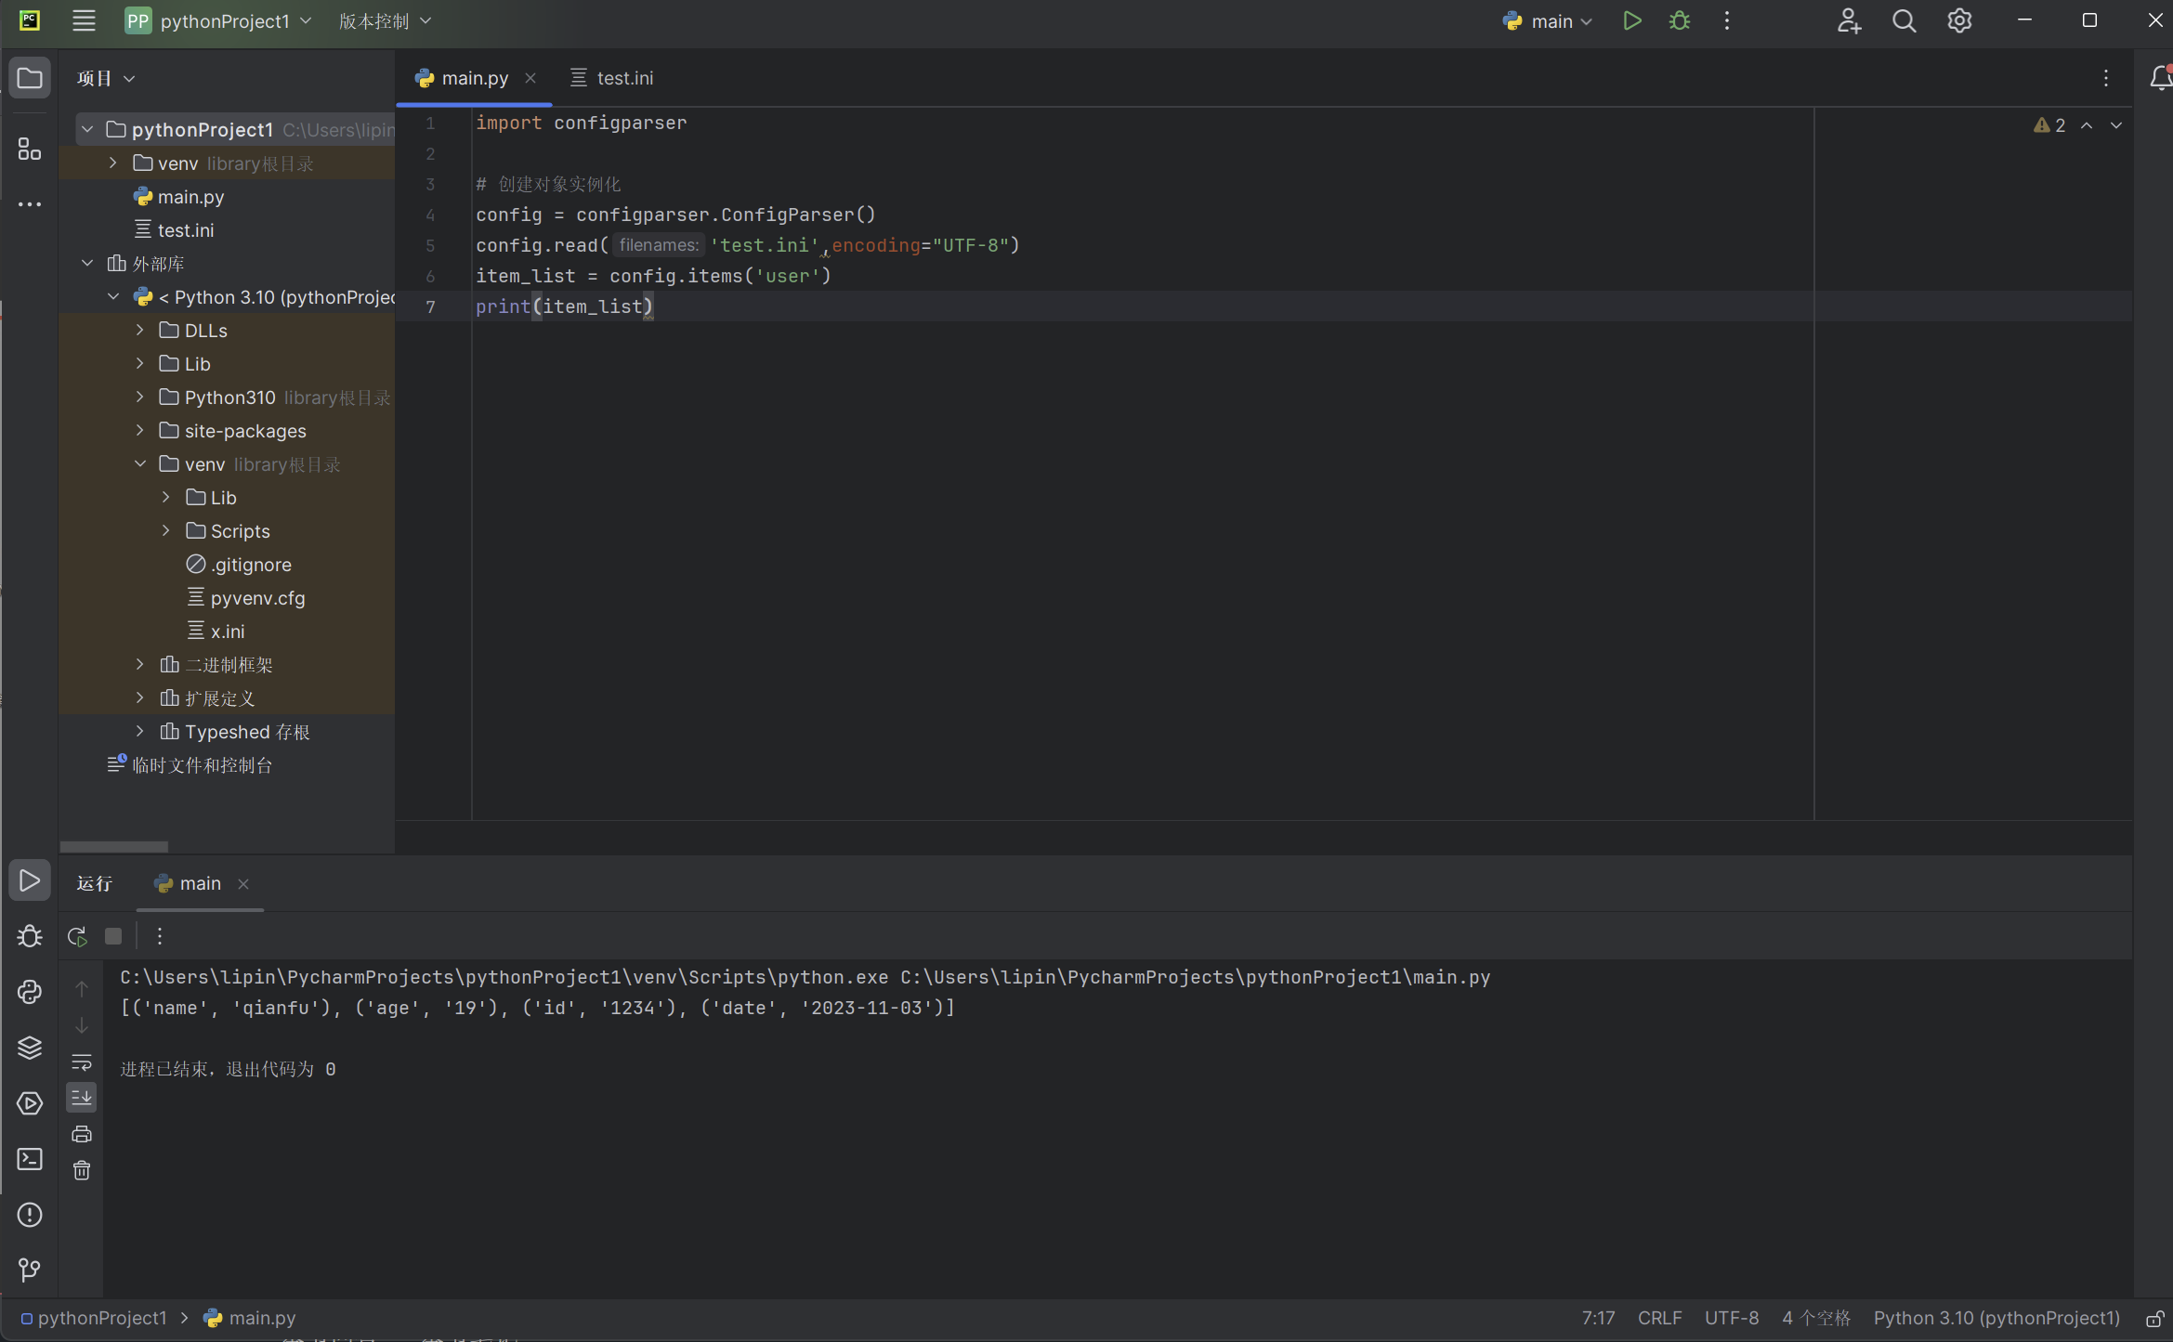Screen dimensions: 2173x1342
Task: Expand the Typeshed stubs node
Action: (x=139, y=731)
